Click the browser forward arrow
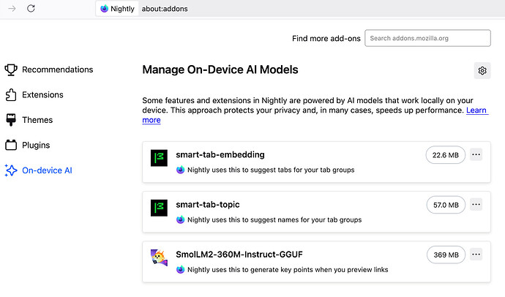The image size is (505, 297). coord(12,8)
